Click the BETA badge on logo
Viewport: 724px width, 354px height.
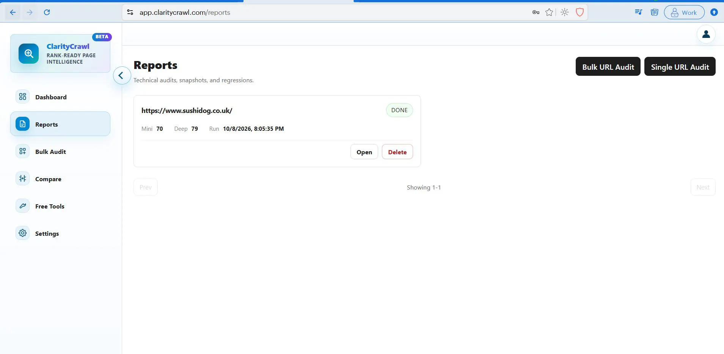coord(102,37)
